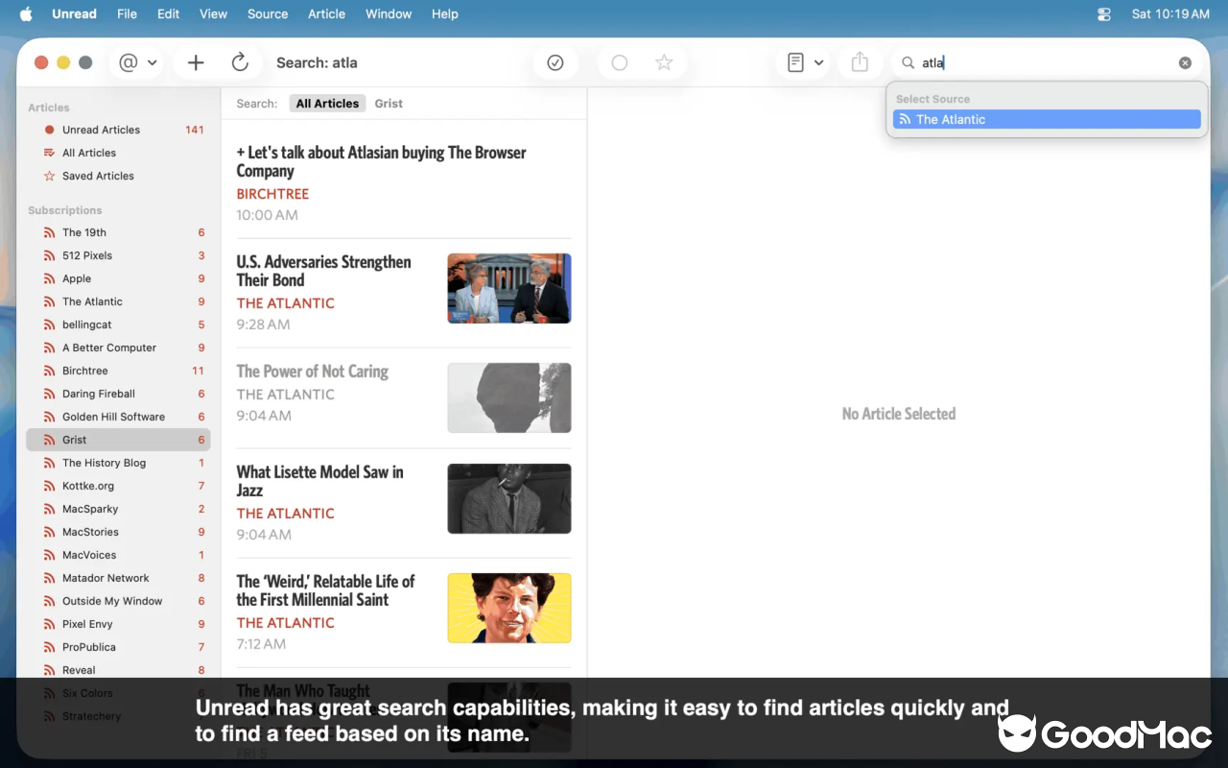Image resolution: width=1228 pixels, height=768 pixels.
Task: Click the star icon beside Saved Articles
Action: pos(49,176)
